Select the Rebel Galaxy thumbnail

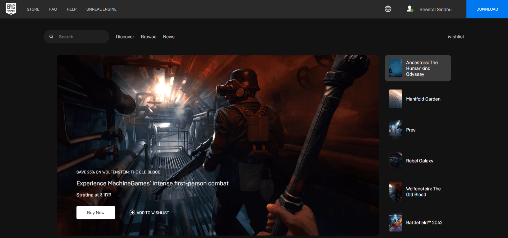click(x=395, y=161)
